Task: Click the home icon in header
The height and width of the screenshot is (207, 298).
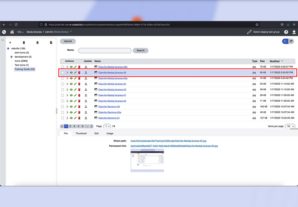Action: (12, 32)
